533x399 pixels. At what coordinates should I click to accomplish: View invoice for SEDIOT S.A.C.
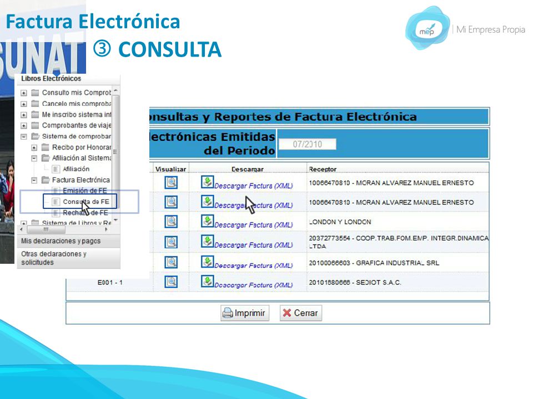pos(171,282)
